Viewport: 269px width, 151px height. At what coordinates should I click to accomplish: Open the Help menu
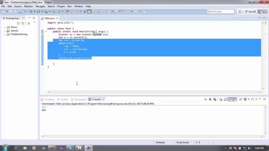[88, 6]
